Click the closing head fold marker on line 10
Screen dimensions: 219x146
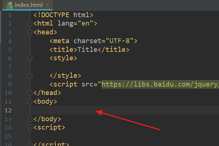click(x=30, y=93)
